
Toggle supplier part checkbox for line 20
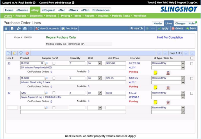click(54, 78)
